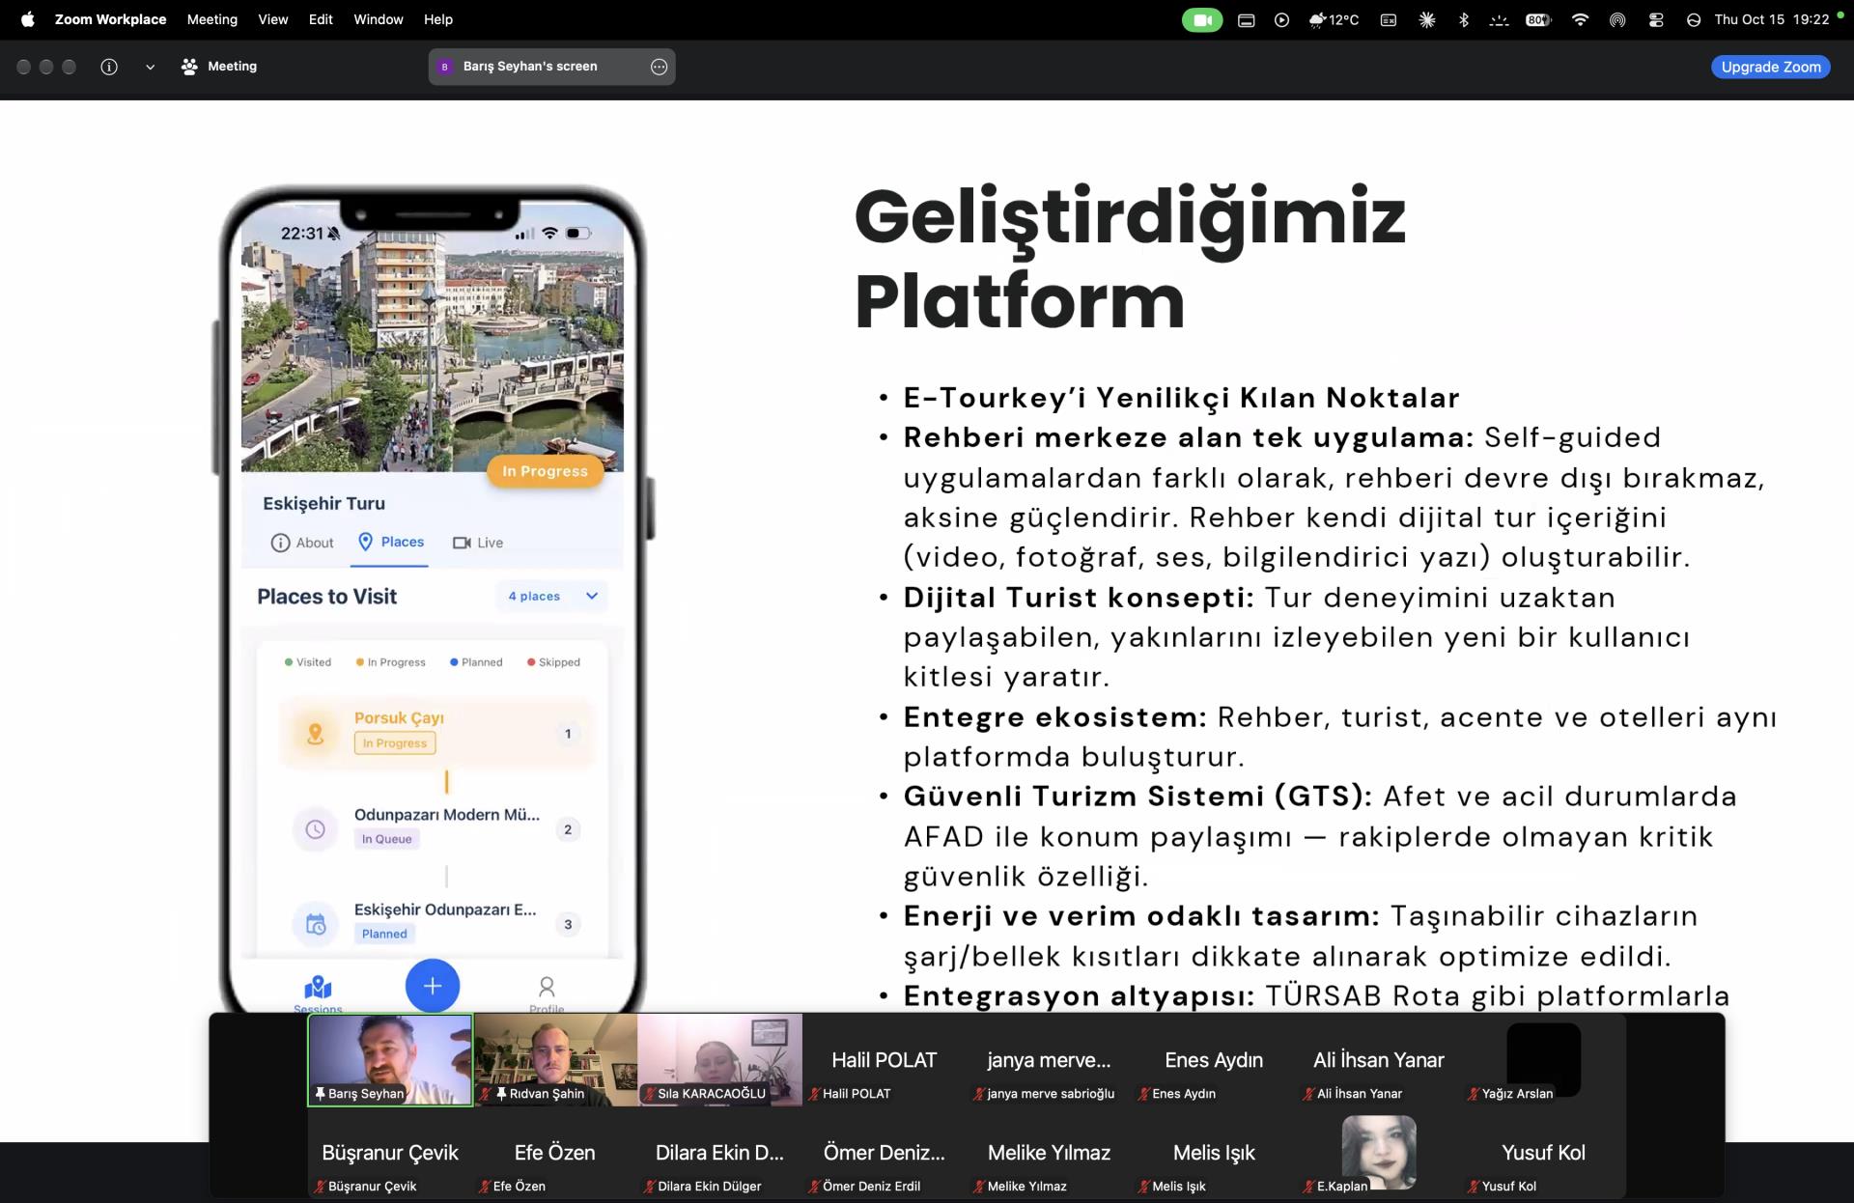Click the Upgrade Zoom button
This screenshot has width=1854, height=1203.
(x=1770, y=67)
